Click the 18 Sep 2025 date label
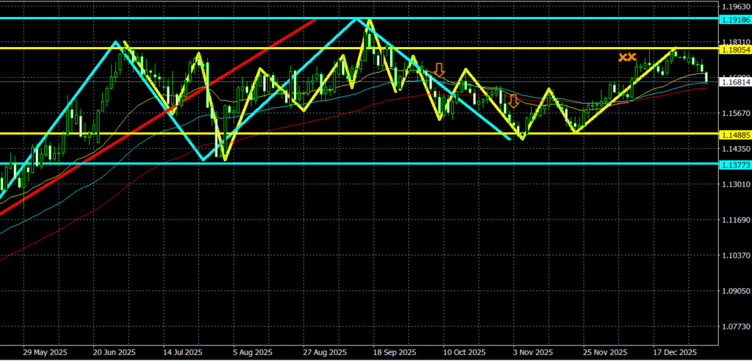752x361 pixels. 397,352
